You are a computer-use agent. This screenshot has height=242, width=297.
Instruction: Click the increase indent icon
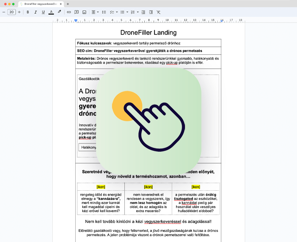pyautogui.click(x=150, y=12)
